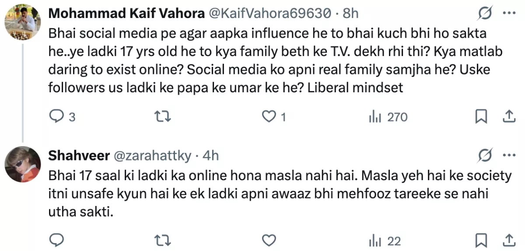The height and width of the screenshot is (251, 525).
Task: Open Grok icon on Shahveer's tweet
Action: pos(485,155)
